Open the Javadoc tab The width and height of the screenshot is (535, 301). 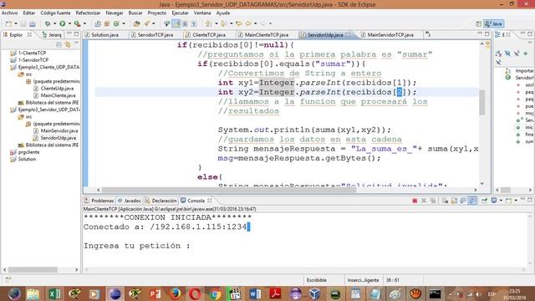coord(130,201)
